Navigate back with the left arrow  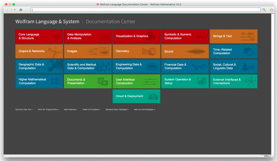[x=7, y=10]
